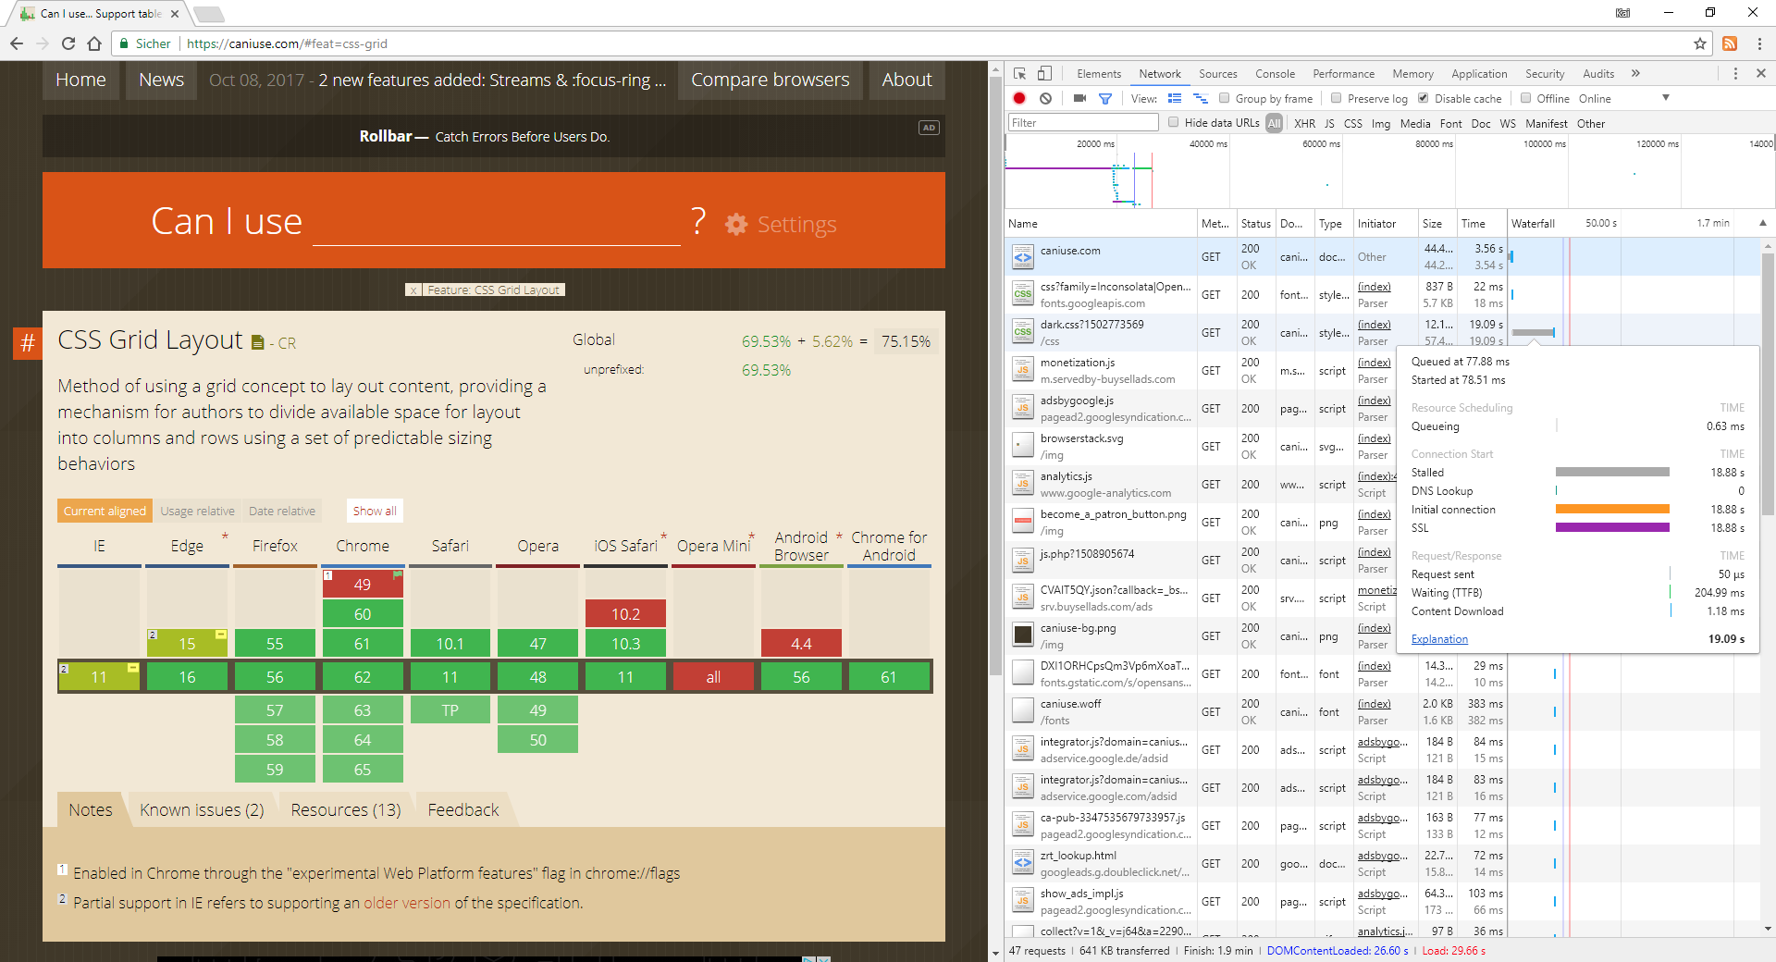Go to browser home page icon
The height and width of the screenshot is (962, 1776).
pyautogui.click(x=93, y=43)
